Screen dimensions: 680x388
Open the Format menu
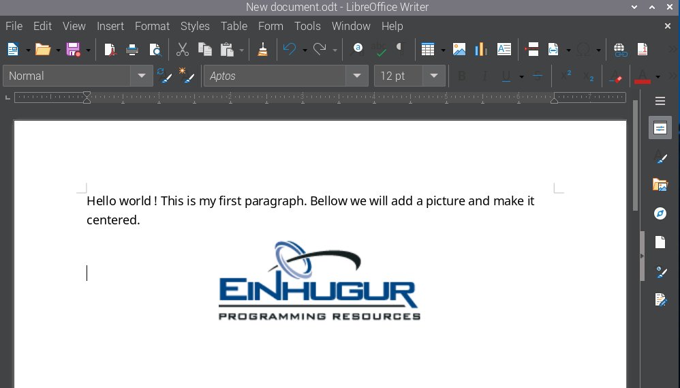[x=152, y=26]
